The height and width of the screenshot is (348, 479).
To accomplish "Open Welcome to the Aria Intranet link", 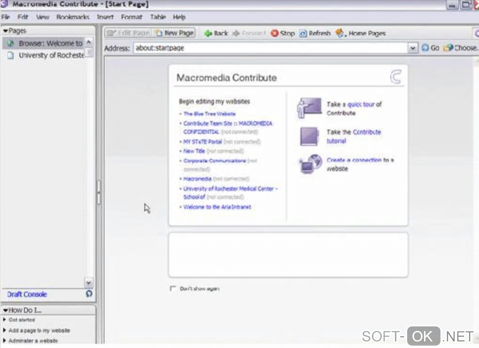I will pos(217,207).
